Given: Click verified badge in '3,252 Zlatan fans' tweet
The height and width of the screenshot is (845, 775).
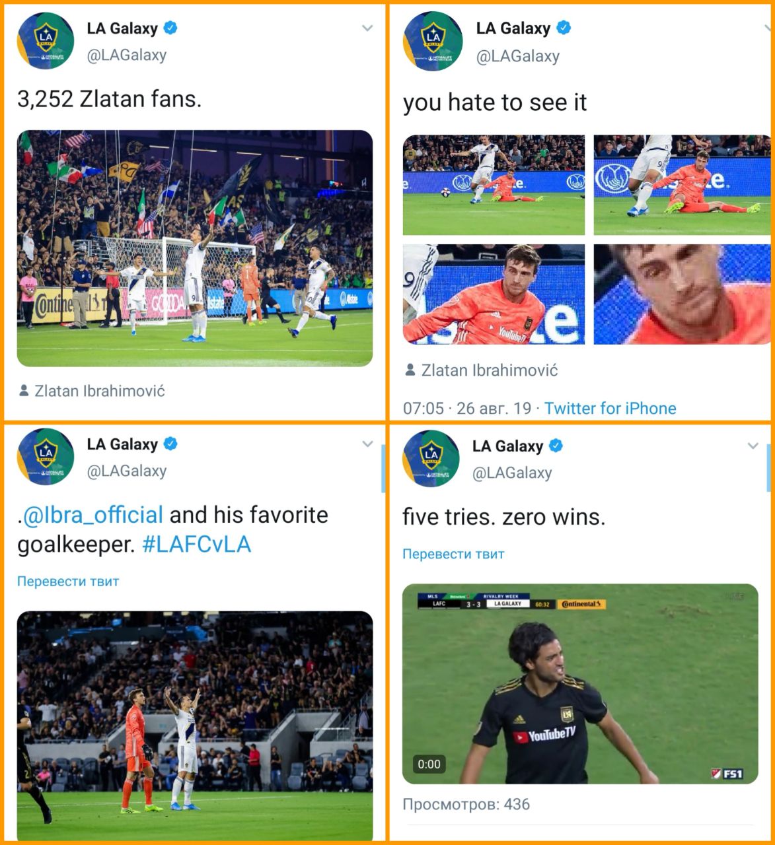Looking at the screenshot, I should [170, 28].
